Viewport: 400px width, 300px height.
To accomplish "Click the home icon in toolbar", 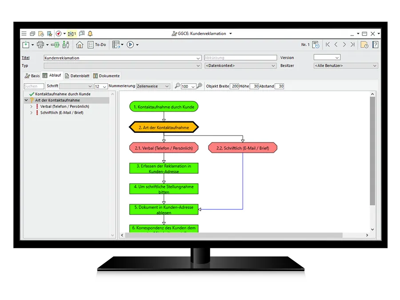I will coord(80,45).
